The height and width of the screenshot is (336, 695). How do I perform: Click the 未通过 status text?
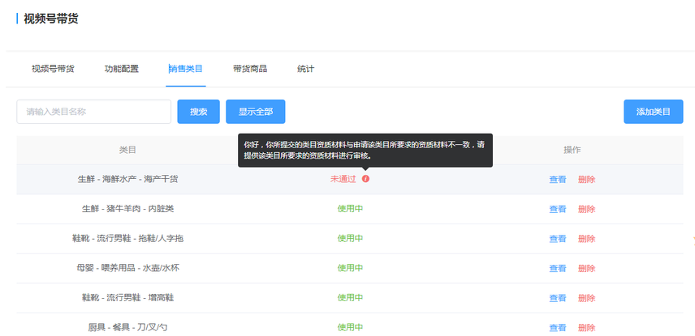[343, 179]
